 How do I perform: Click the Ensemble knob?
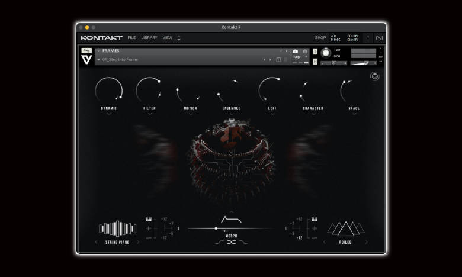(x=232, y=91)
